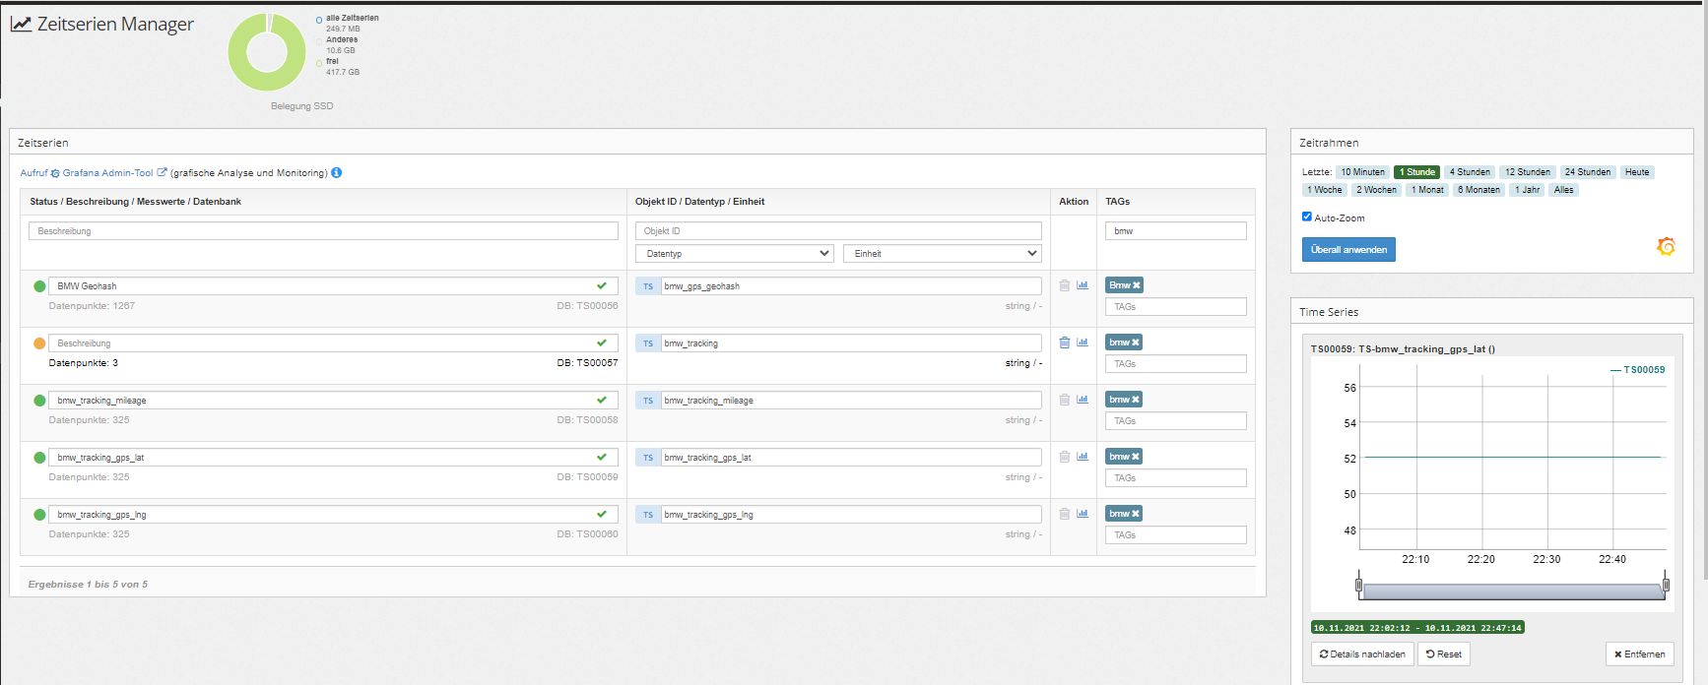Click the left handle of chart range slider

1359,585
